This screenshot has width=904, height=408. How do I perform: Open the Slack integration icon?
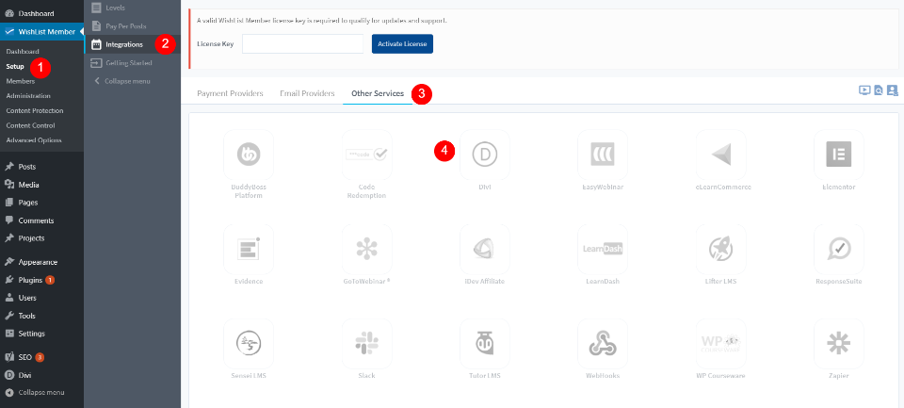(366, 343)
